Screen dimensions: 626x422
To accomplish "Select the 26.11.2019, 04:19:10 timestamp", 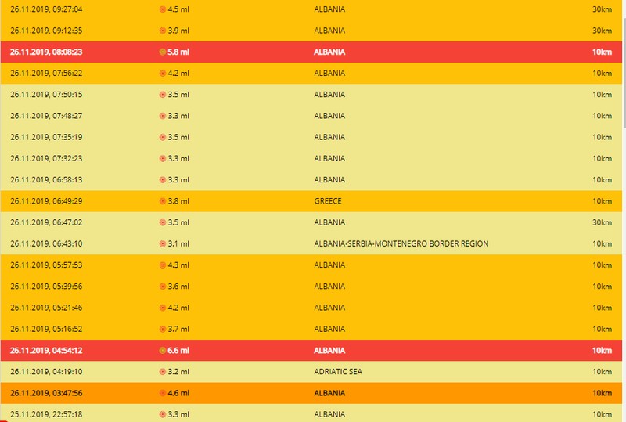I will coord(46,372).
